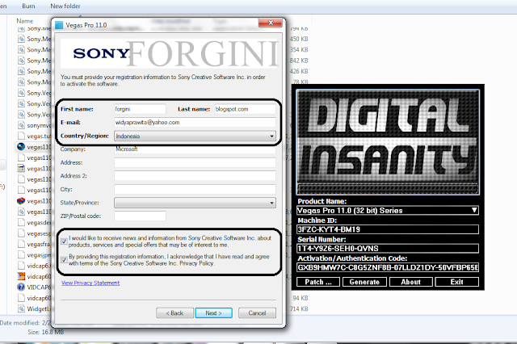Viewport: 517px width, 344px height.
Task: Select the WidgetL file icon in Explorer
Action: [x=21, y=308]
